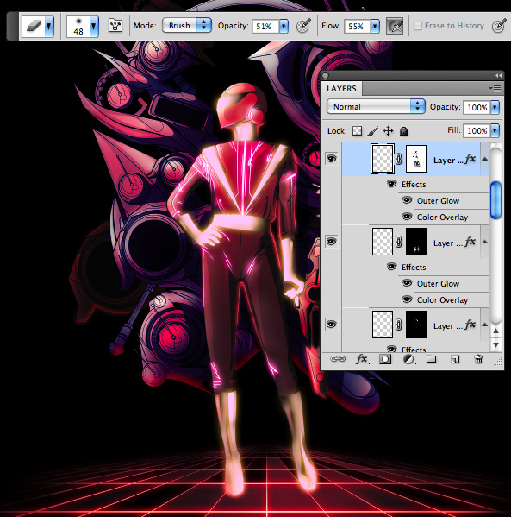The image size is (511, 517).
Task: Select the second layer's transparent thumbnail
Action: 383,242
